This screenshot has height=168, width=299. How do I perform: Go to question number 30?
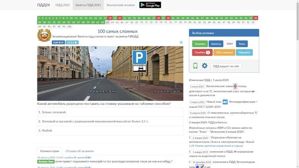coord(168,18)
